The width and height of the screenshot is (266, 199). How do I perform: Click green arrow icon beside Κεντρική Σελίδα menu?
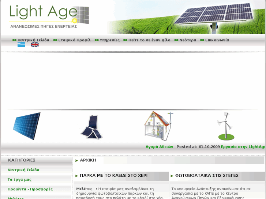pyautogui.click(x=14, y=40)
